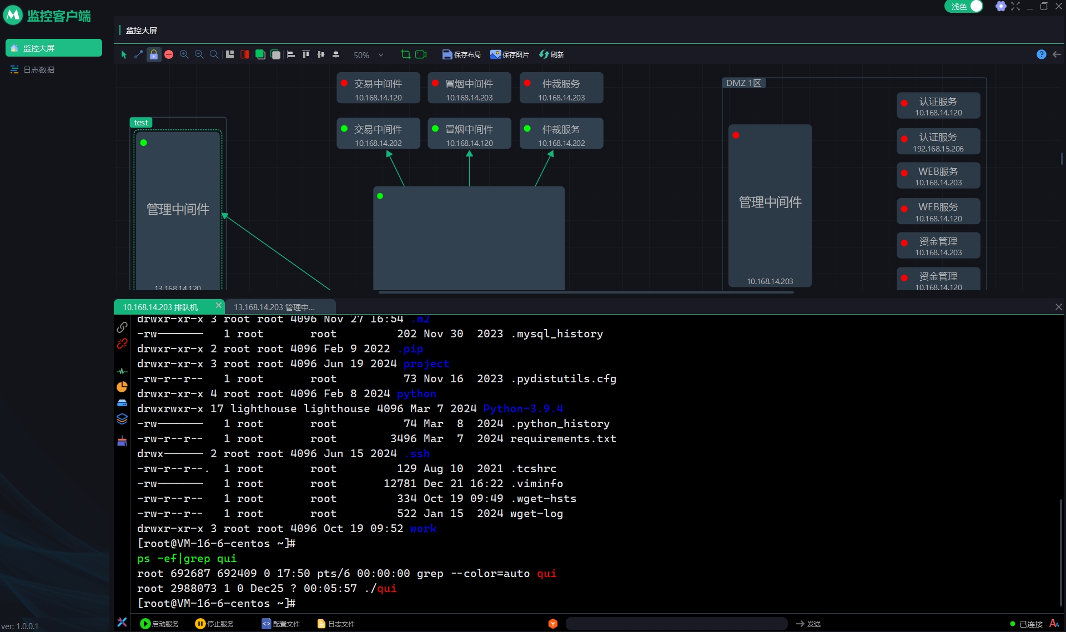Screen dimensions: 1066x632
Task: Open the layers stack icon
Action: 122,419
